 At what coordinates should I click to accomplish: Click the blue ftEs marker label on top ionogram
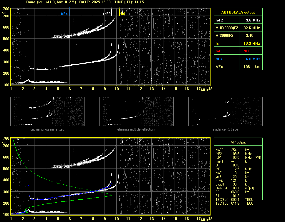point(64,14)
